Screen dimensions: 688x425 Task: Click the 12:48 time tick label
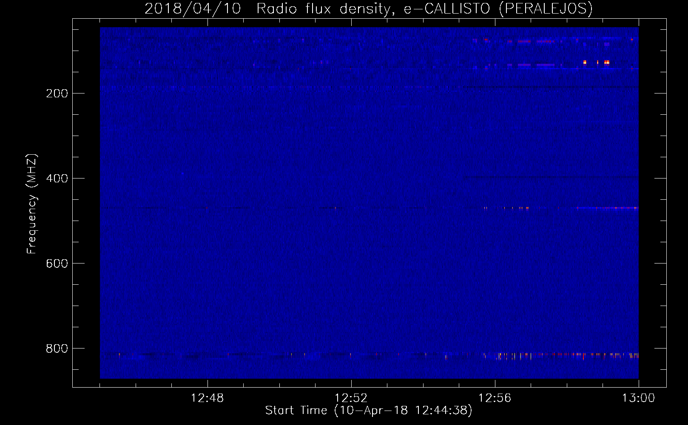(x=207, y=398)
